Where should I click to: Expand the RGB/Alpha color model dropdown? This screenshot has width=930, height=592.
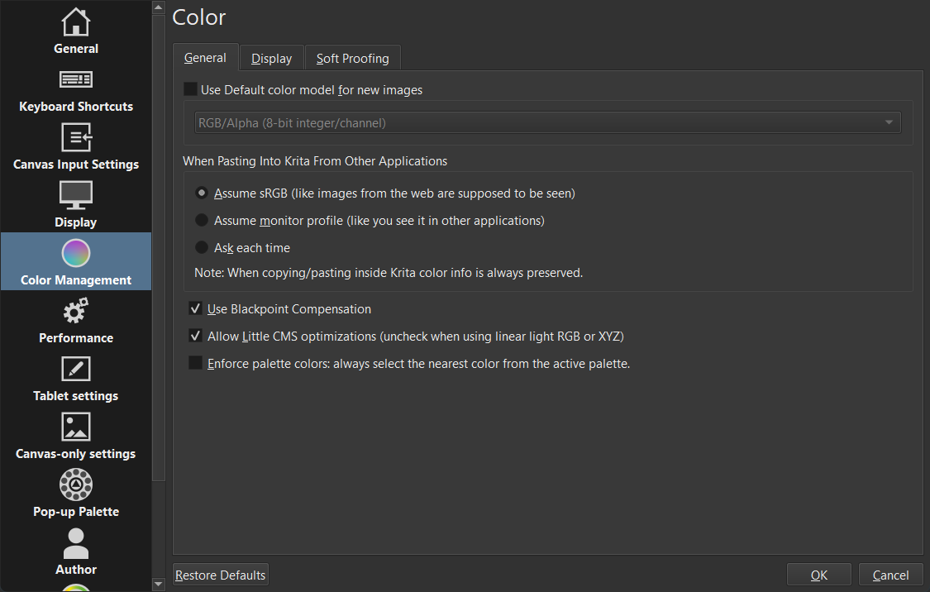547,123
